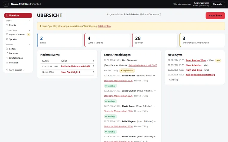
Task: Click date 26.-27.09.2026 in events table
Action: point(50,66)
